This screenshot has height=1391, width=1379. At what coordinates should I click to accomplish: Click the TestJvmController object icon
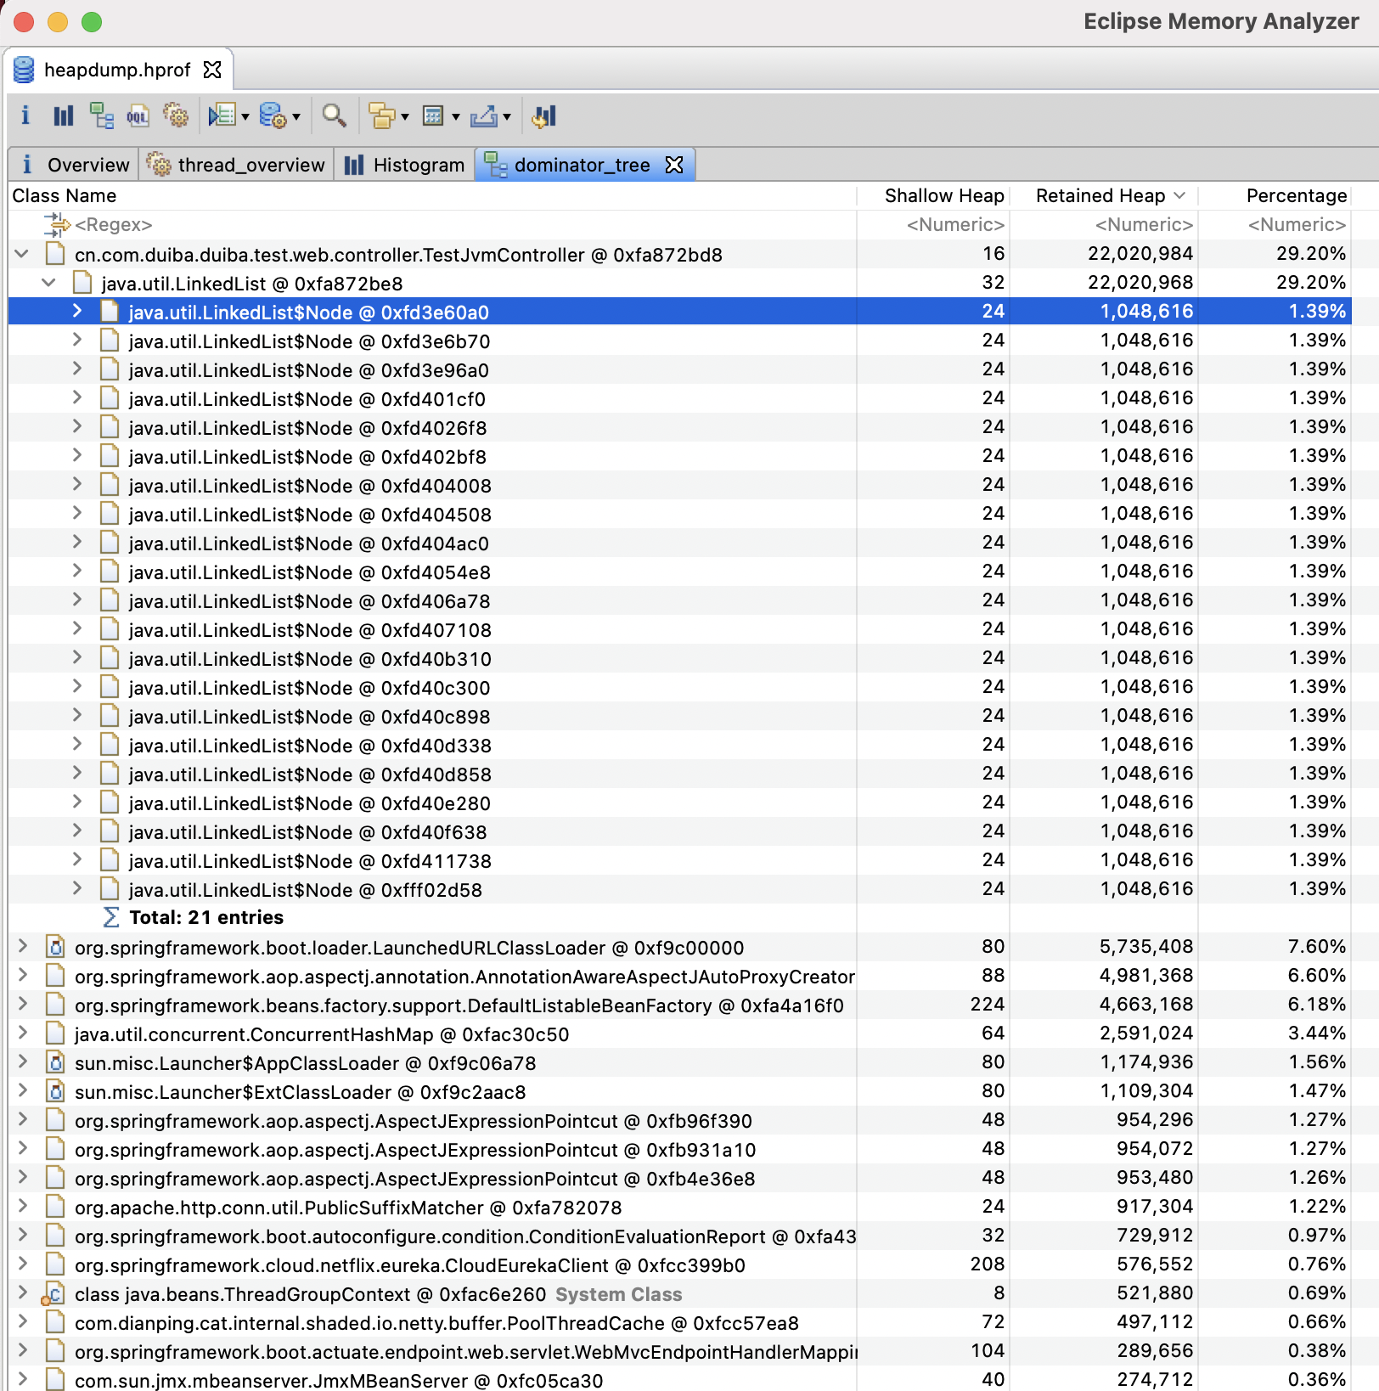point(55,254)
